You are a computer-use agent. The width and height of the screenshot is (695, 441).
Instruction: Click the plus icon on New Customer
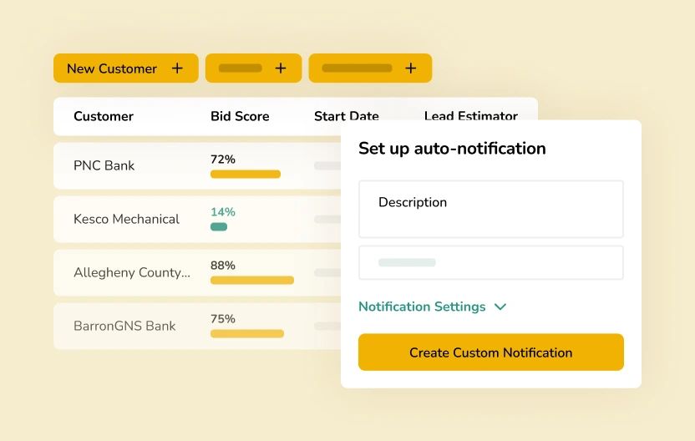coord(177,68)
